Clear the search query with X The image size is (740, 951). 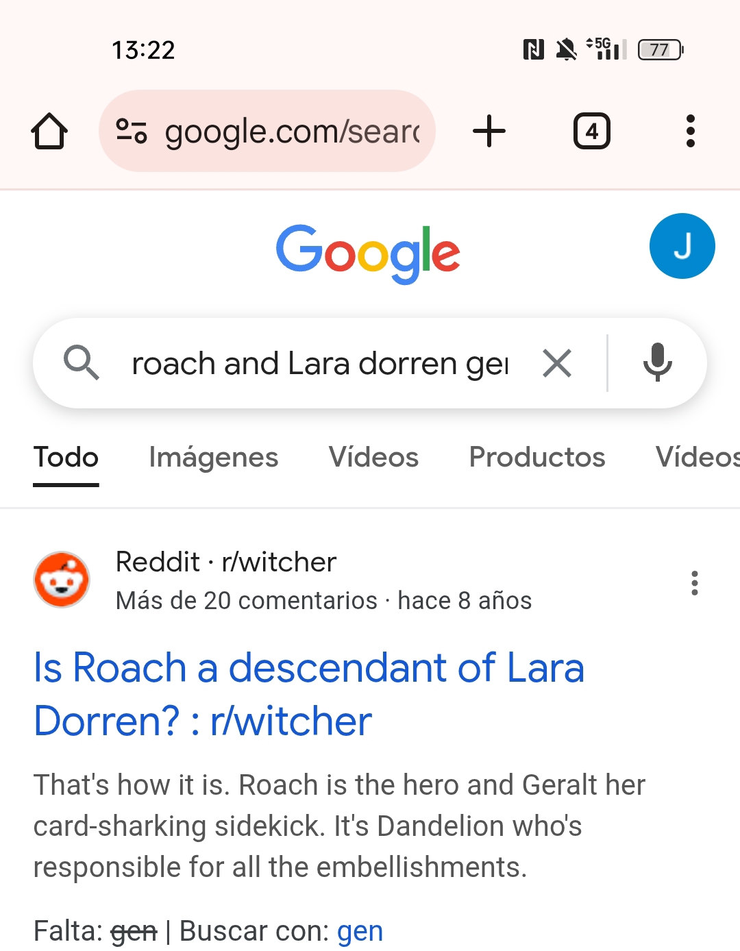click(x=557, y=363)
